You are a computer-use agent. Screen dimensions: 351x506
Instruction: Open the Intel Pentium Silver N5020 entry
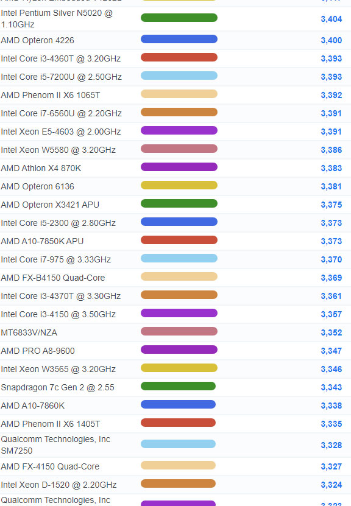point(57,19)
